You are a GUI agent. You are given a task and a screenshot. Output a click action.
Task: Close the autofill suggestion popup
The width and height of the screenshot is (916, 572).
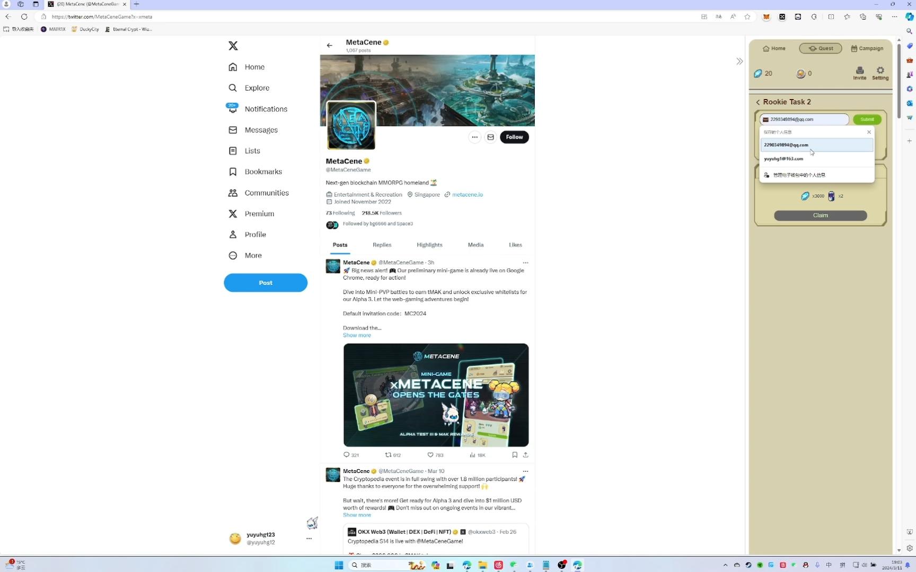(x=869, y=132)
